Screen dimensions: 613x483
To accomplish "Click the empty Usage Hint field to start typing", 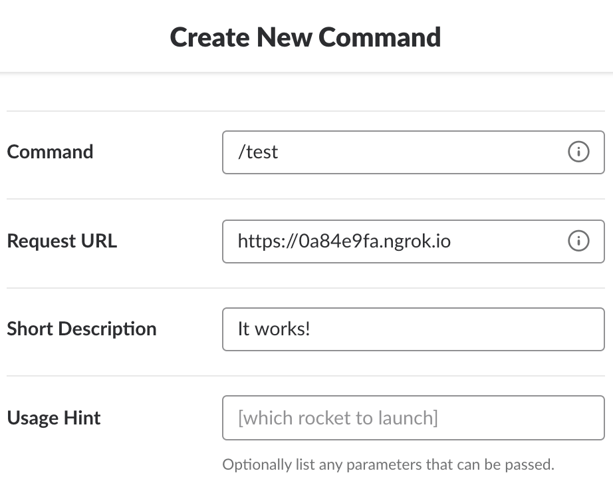I will 465,418.
